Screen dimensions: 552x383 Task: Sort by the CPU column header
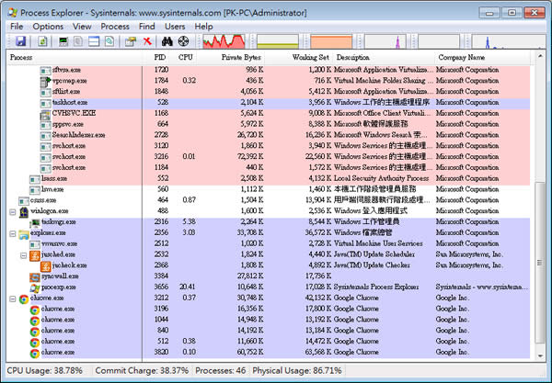click(x=186, y=58)
